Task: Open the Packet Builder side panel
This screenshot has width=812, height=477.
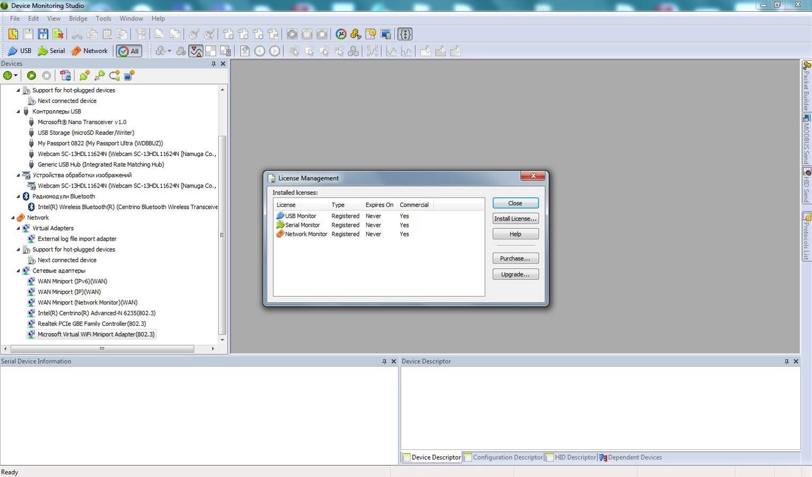Action: [x=806, y=86]
